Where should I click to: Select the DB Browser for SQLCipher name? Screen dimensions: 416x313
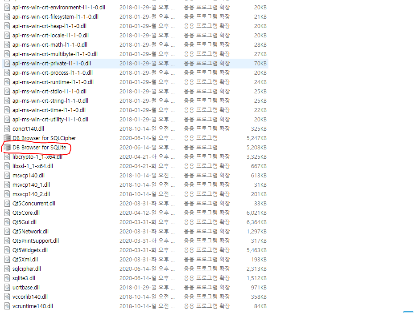44,138
